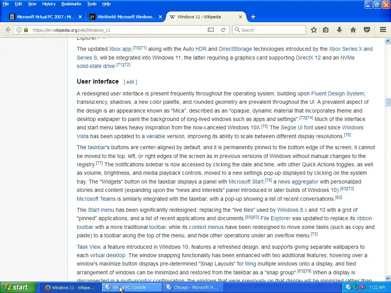Click the search magnifier icon
Screen dimensions: 391x293
[237, 30]
